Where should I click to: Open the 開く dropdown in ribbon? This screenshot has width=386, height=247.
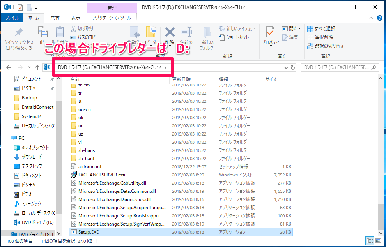tap(291, 29)
